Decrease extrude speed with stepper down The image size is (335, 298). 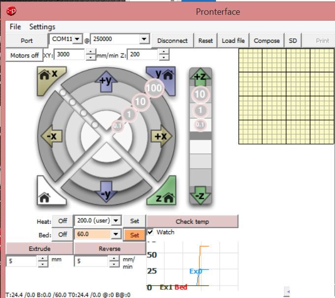pos(114,264)
